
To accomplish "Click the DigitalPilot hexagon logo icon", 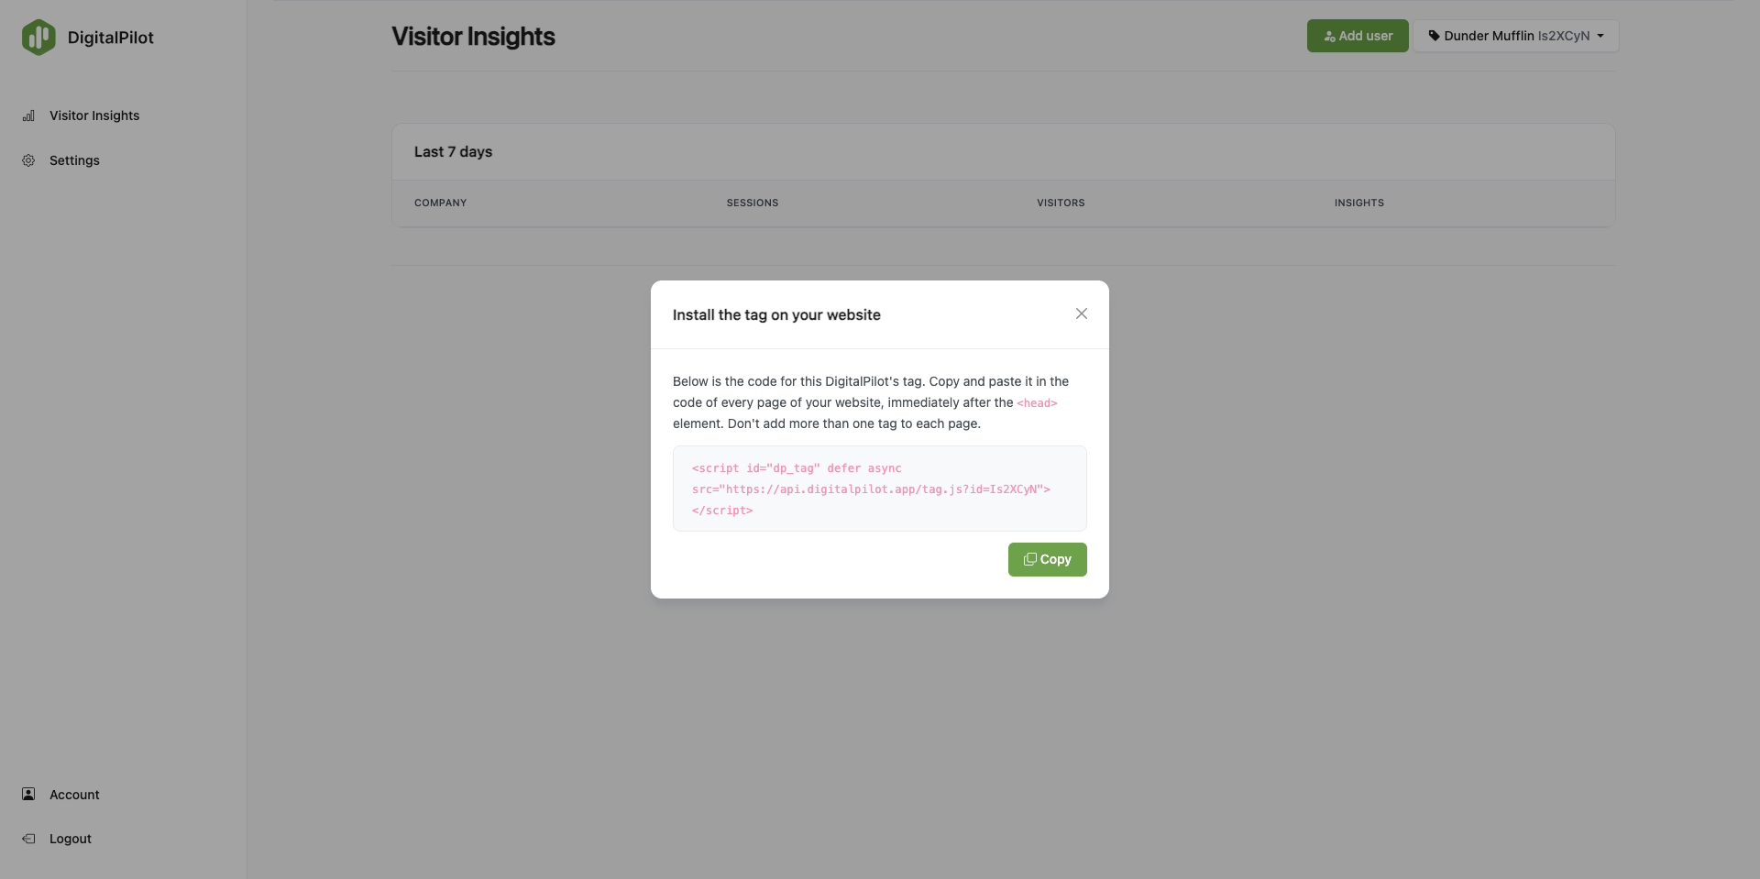I will (38, 38).
